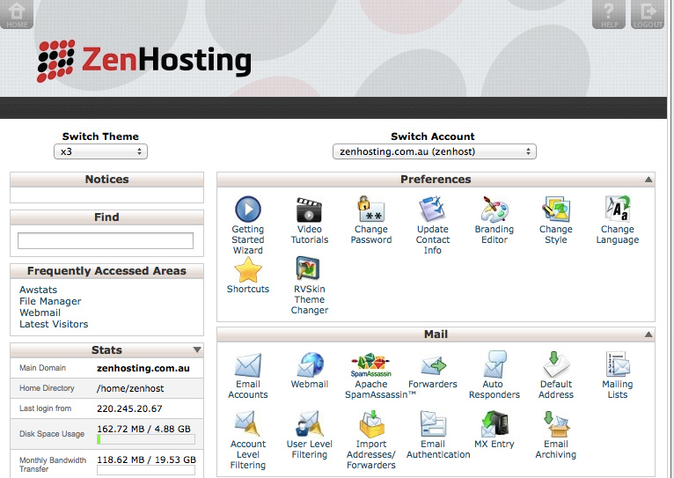Open Email Archiving
This screenshot has height=478, width=674.
coord(556,424)
